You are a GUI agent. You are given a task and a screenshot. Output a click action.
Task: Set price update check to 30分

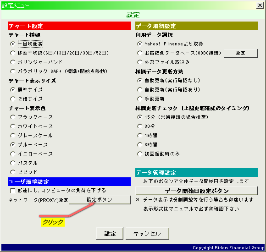(x=139, y=126)
